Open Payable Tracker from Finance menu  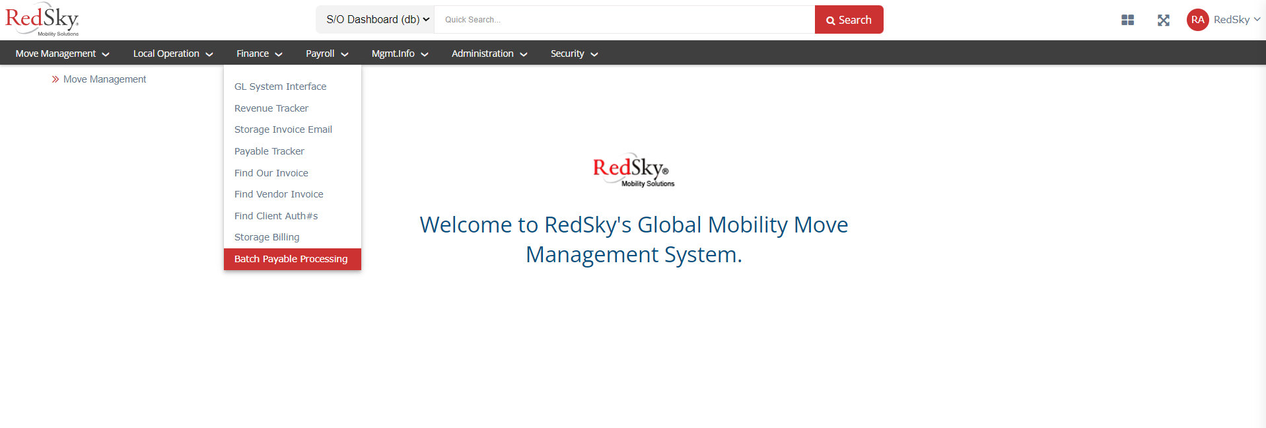(293, 151)
